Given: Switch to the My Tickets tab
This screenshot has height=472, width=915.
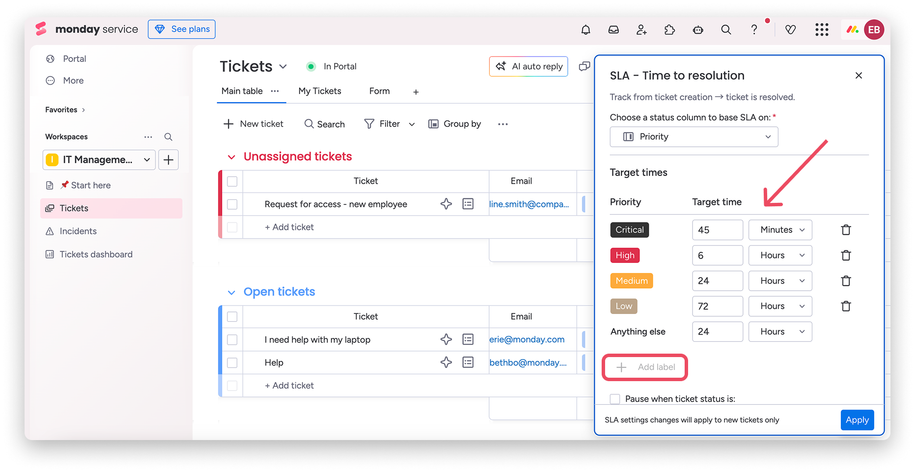Looking at the screenshot, I should click(x=320, y=91).
